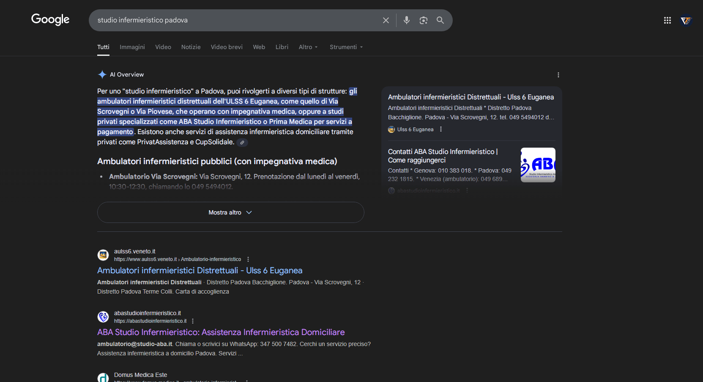Viewport: 703px width, 382px height.
Task: Click the ABA logo thumbnail
Action: click(x=538, y=165)
